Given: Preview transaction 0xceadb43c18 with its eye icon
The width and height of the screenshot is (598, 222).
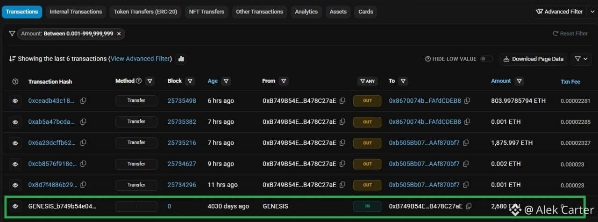Looking at the screenshot, I should coord(15,101).
